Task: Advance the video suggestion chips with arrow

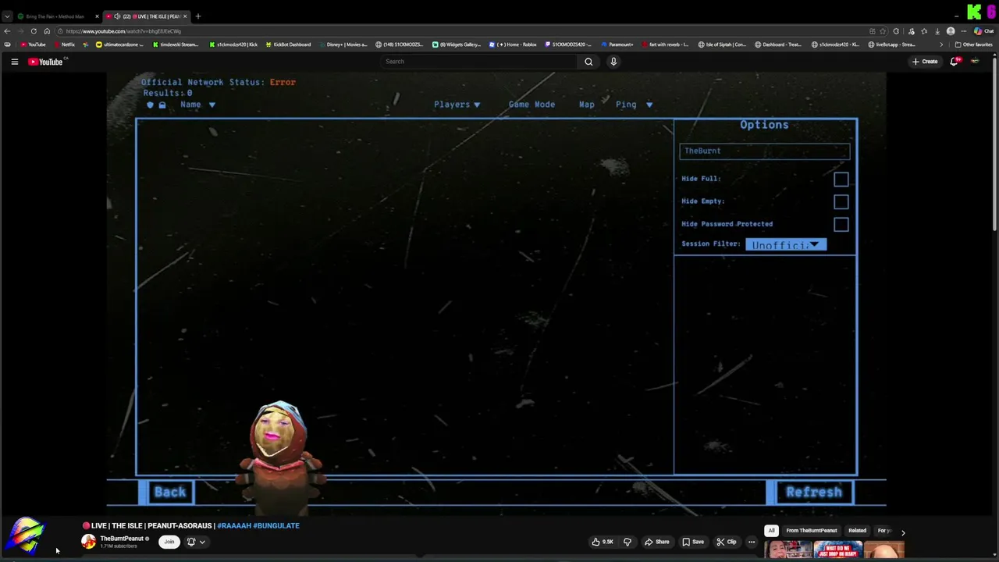Action: point(903,532)
